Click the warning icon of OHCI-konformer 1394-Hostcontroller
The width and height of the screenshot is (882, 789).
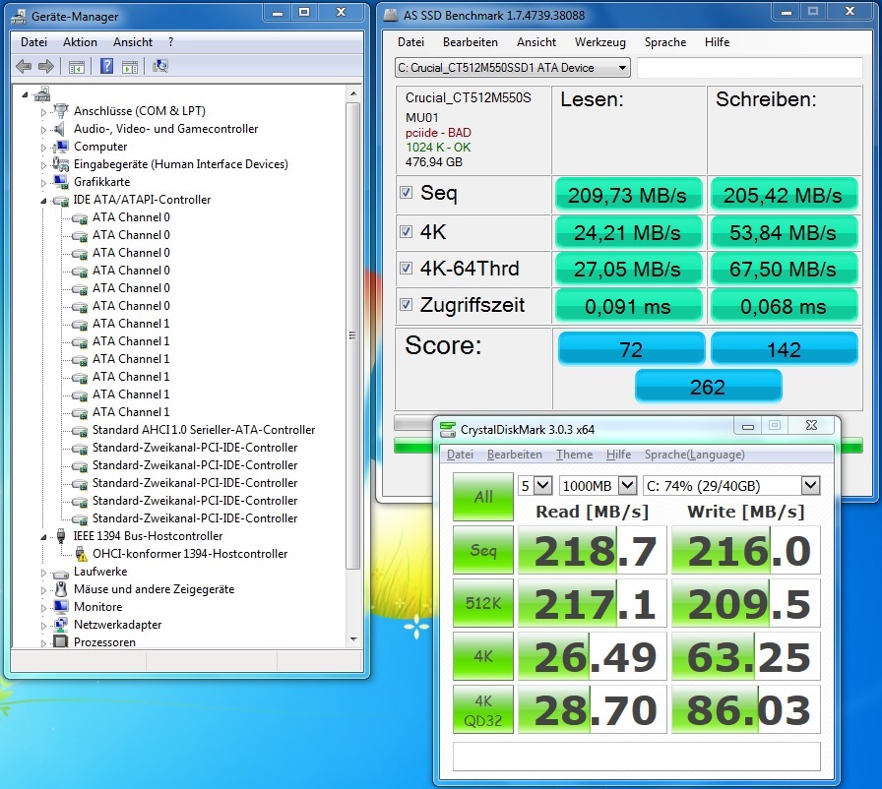[81, 554]
